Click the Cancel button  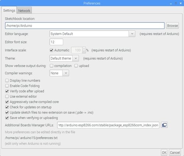pos(175,152)
